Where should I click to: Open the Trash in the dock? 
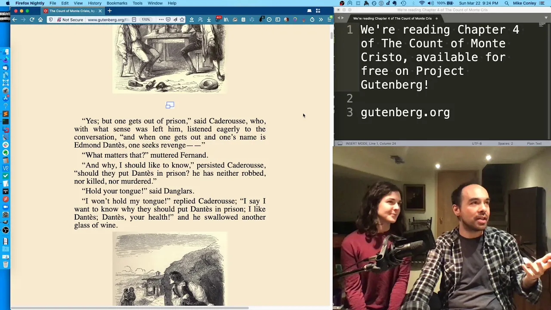pyautogui.click(x=6, y=264)
